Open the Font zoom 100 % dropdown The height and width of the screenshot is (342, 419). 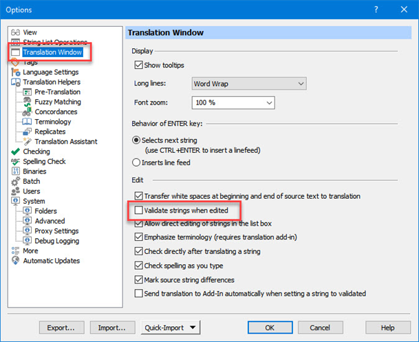click(x=233, y=103)
